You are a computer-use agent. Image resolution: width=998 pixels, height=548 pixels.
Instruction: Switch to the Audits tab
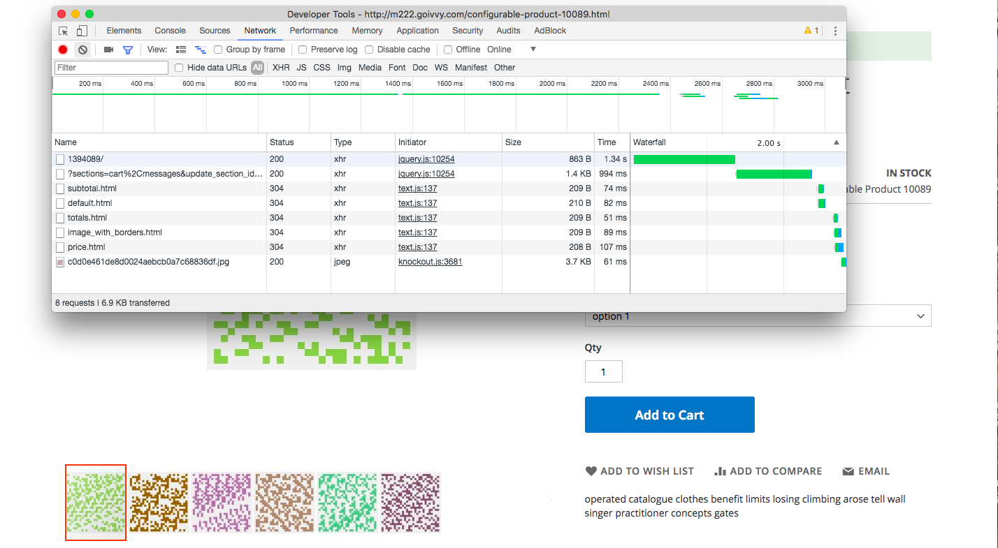click(508, 31)
